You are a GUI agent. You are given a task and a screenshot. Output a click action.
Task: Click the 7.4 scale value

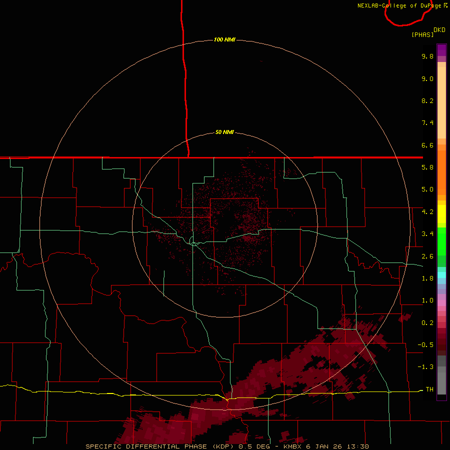tap(427, 123)
